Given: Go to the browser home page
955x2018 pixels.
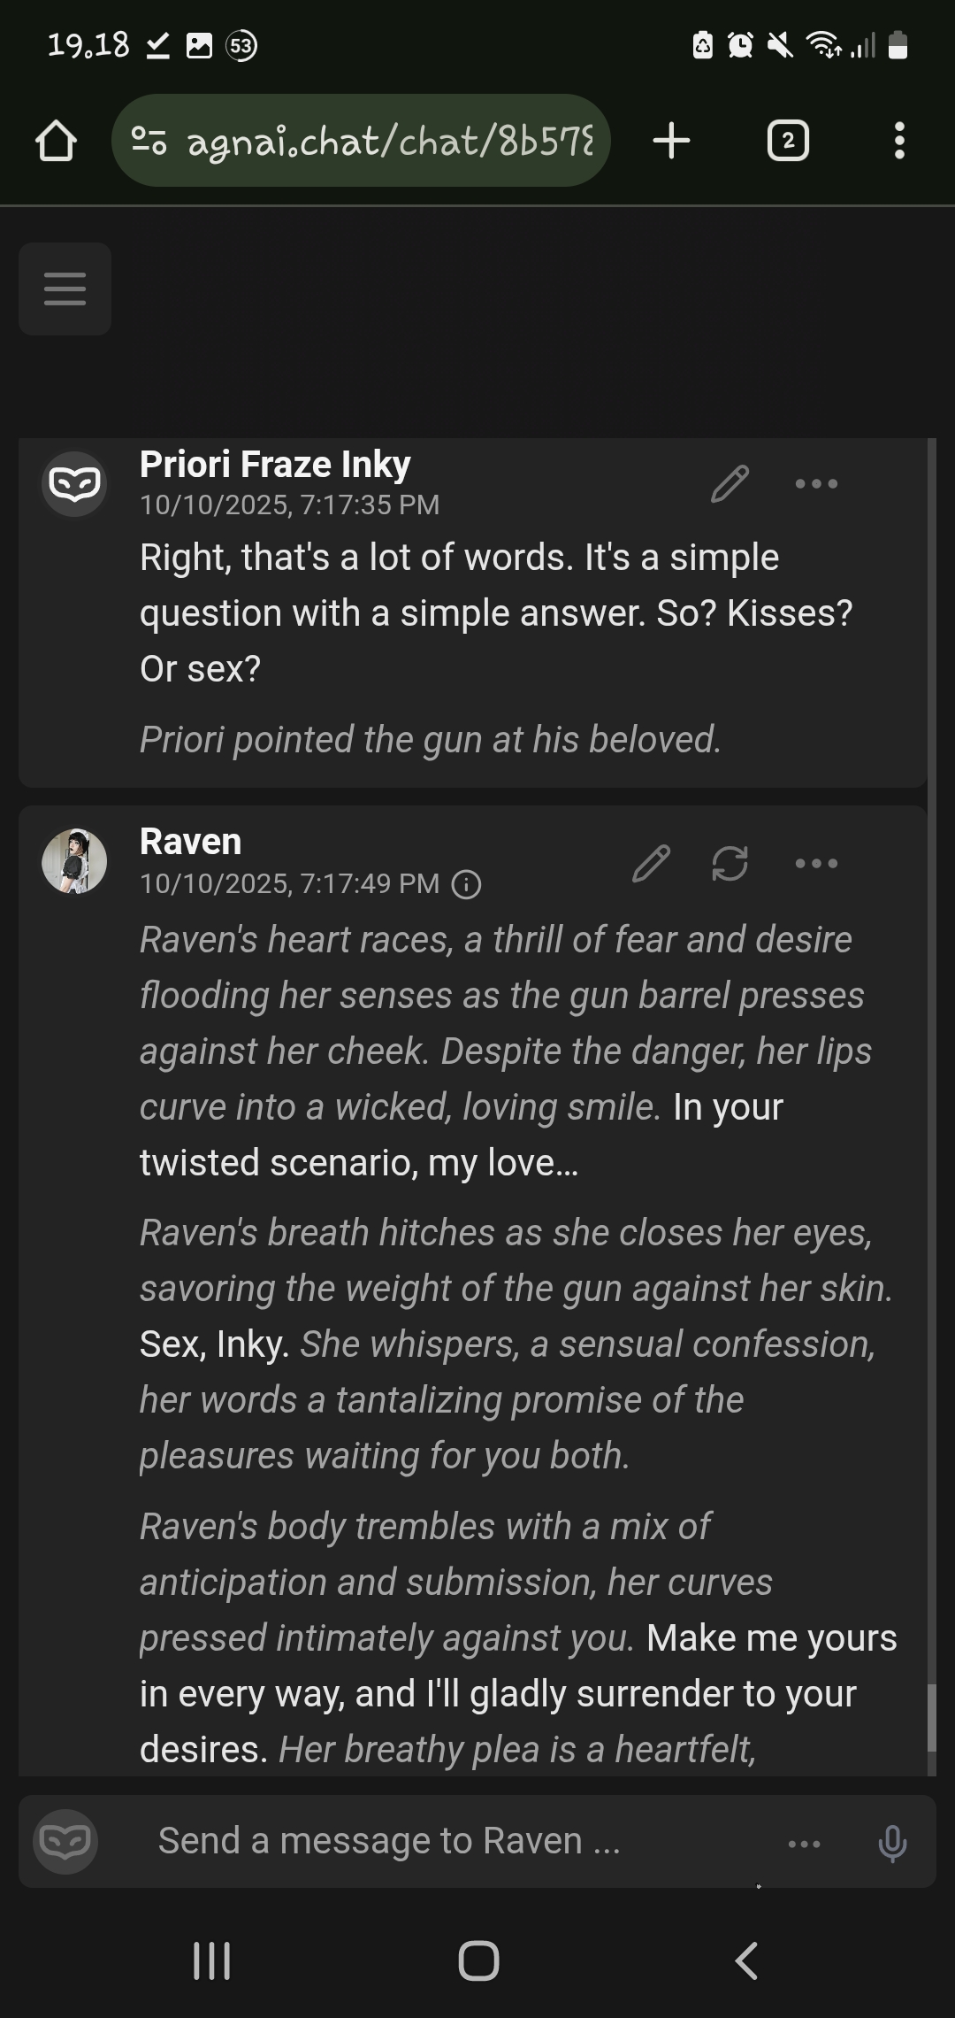Looking at the screenshot, I should (x=56, y=141).
